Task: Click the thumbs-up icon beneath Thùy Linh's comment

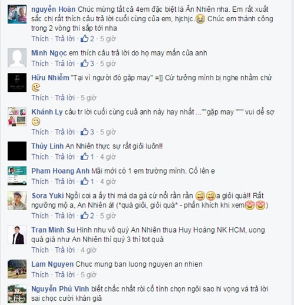Action: pyautogui.click(x=85, y=157)
